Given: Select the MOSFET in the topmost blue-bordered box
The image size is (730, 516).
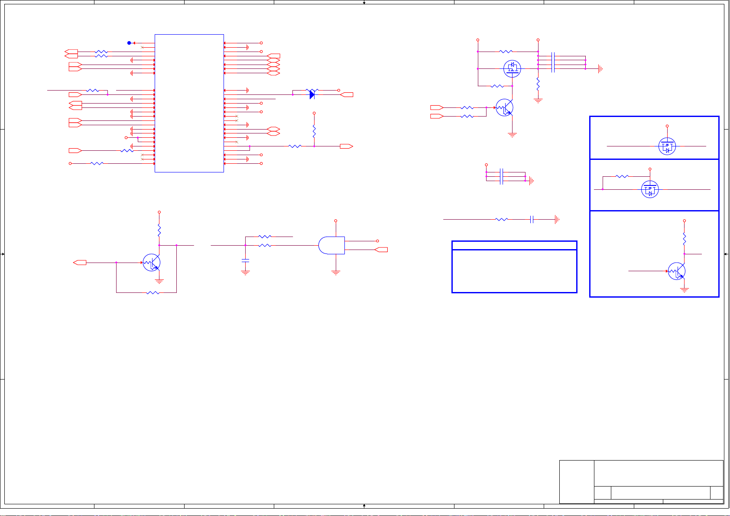Looking at the screenshot, I should 667,146.
